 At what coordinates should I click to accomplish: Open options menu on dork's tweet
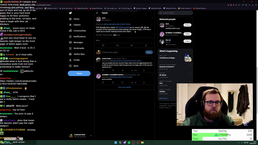(x=152, y=18)
